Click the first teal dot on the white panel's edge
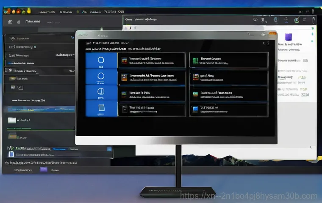This screenshot has height=203, width=322. pos(313,28)
